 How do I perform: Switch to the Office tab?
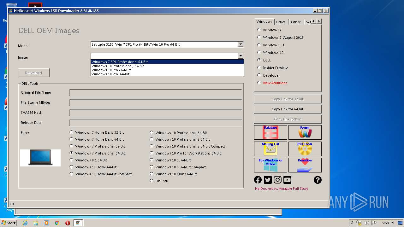281,22
